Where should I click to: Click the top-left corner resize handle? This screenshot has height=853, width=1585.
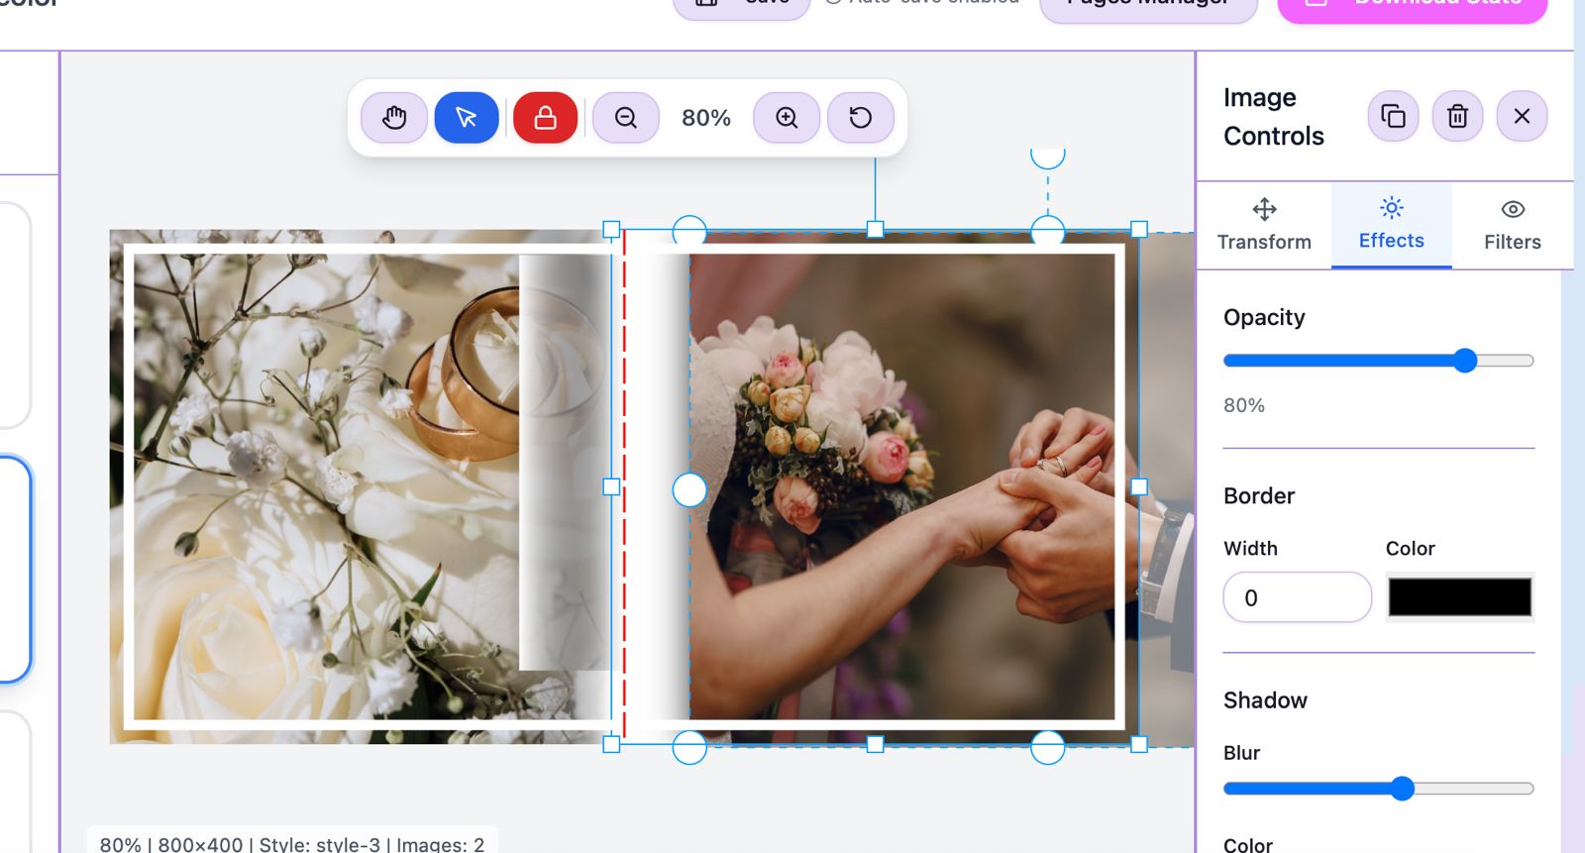pos(611,230)
